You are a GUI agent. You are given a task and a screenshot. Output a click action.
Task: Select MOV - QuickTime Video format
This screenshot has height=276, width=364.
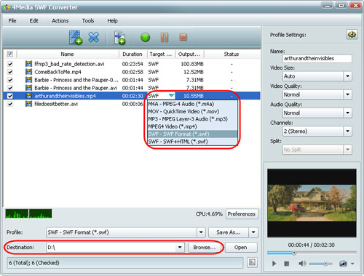pos(192,112)
